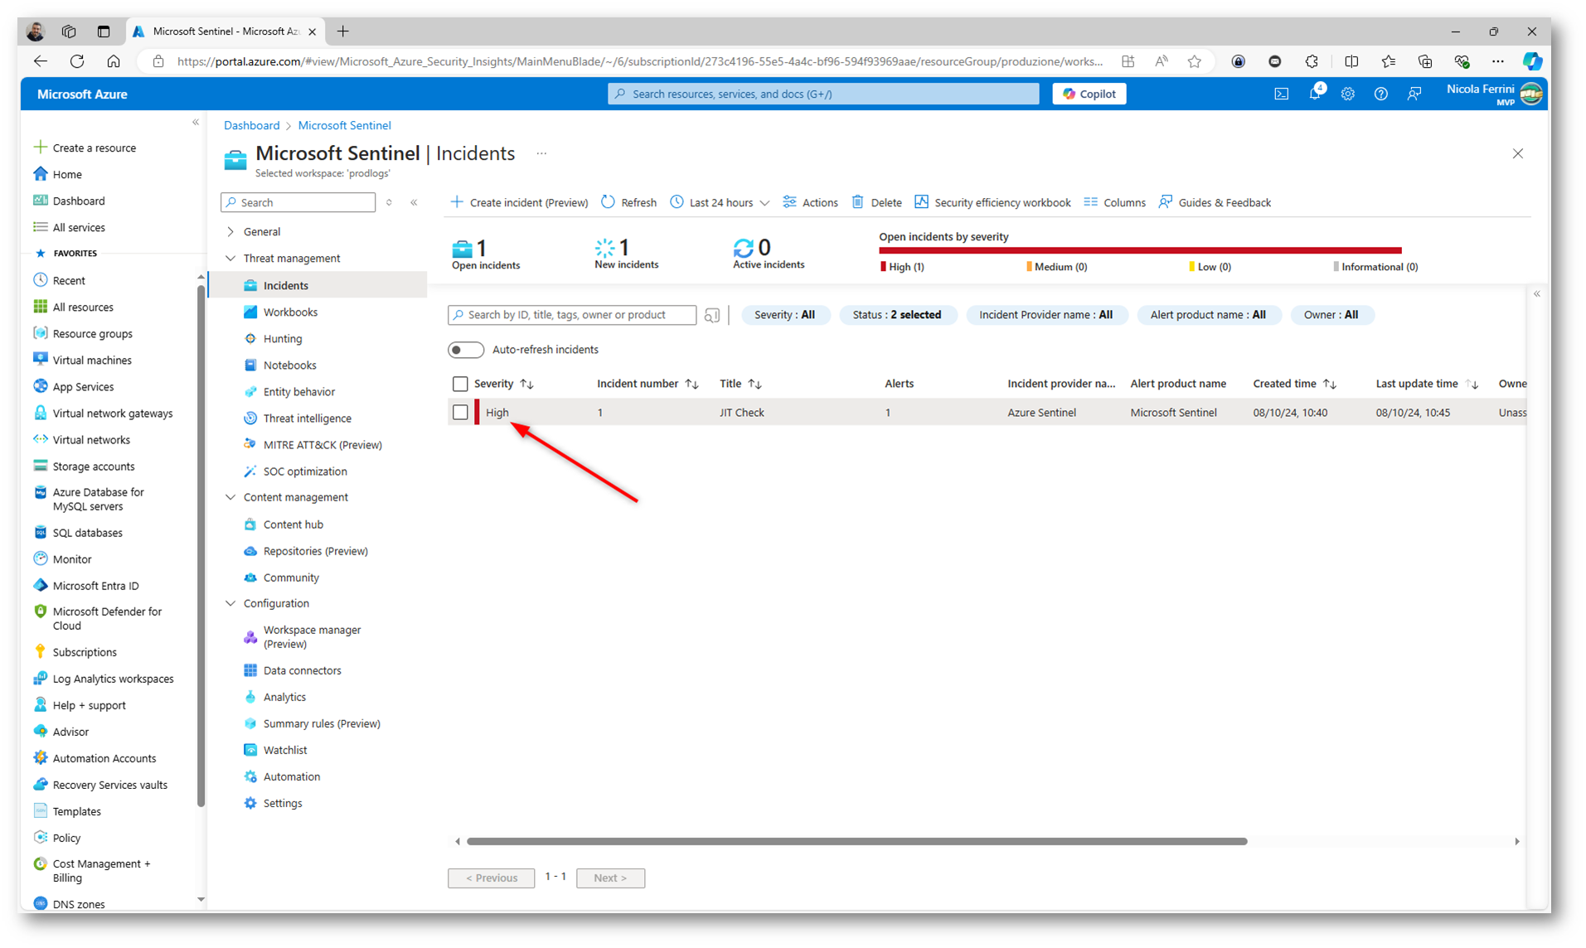Click Create incident (Preview)
The width and height of the screenshot is (1586, 948).
519,202
